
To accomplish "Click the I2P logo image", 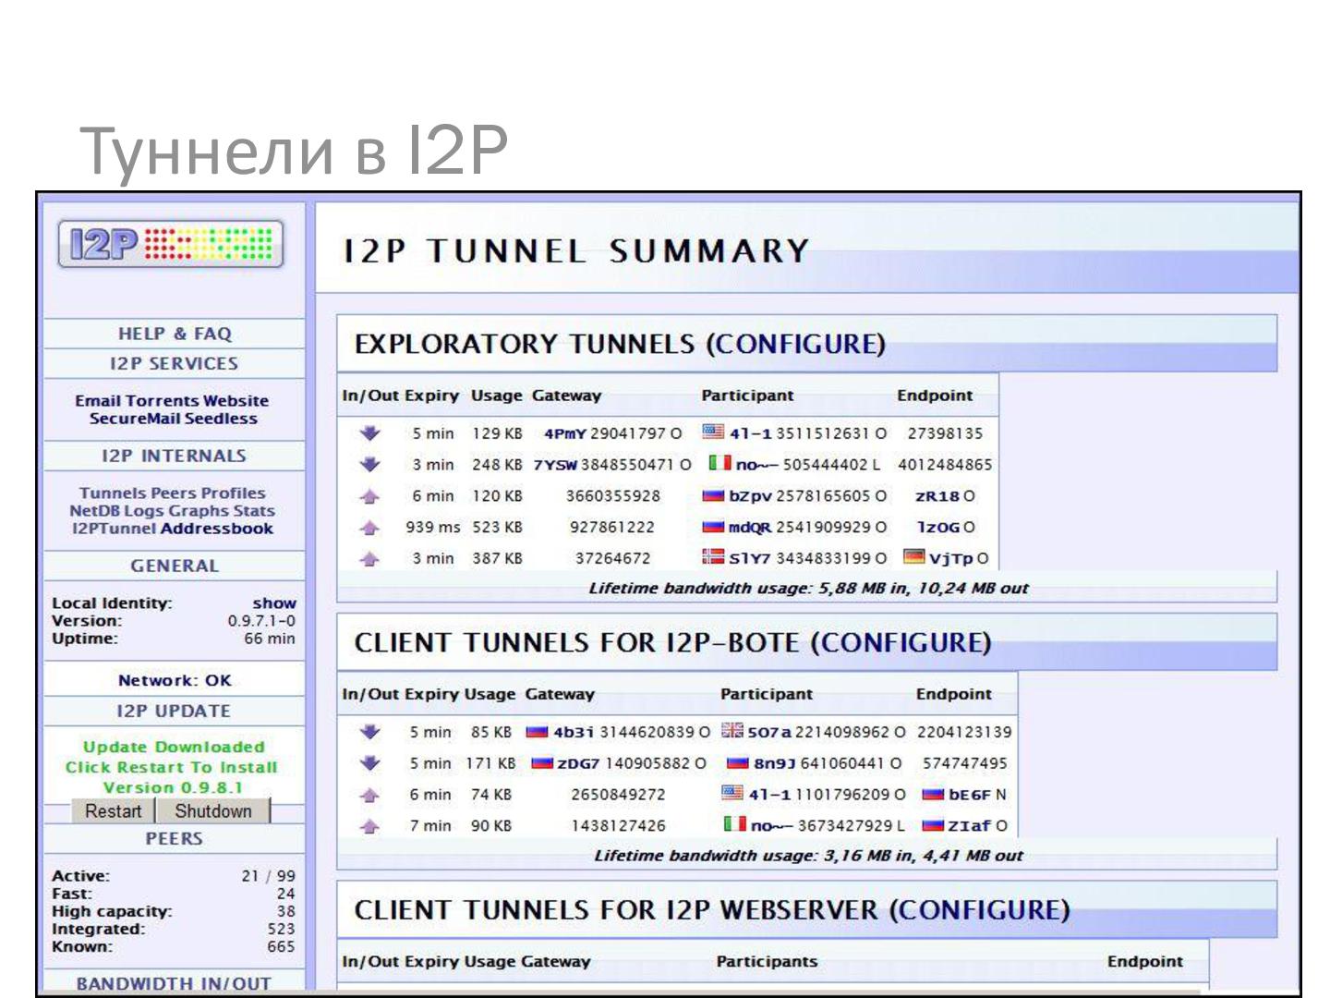I will click(x=171, y=244).
